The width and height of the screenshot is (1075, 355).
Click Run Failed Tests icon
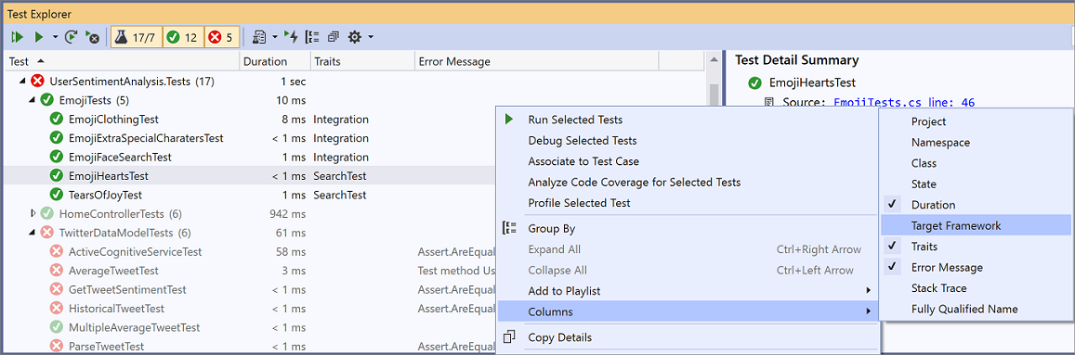(x=92, y=37)
